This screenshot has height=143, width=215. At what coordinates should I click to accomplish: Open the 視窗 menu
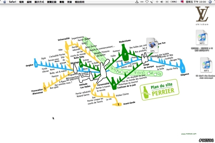pos(70,2)
